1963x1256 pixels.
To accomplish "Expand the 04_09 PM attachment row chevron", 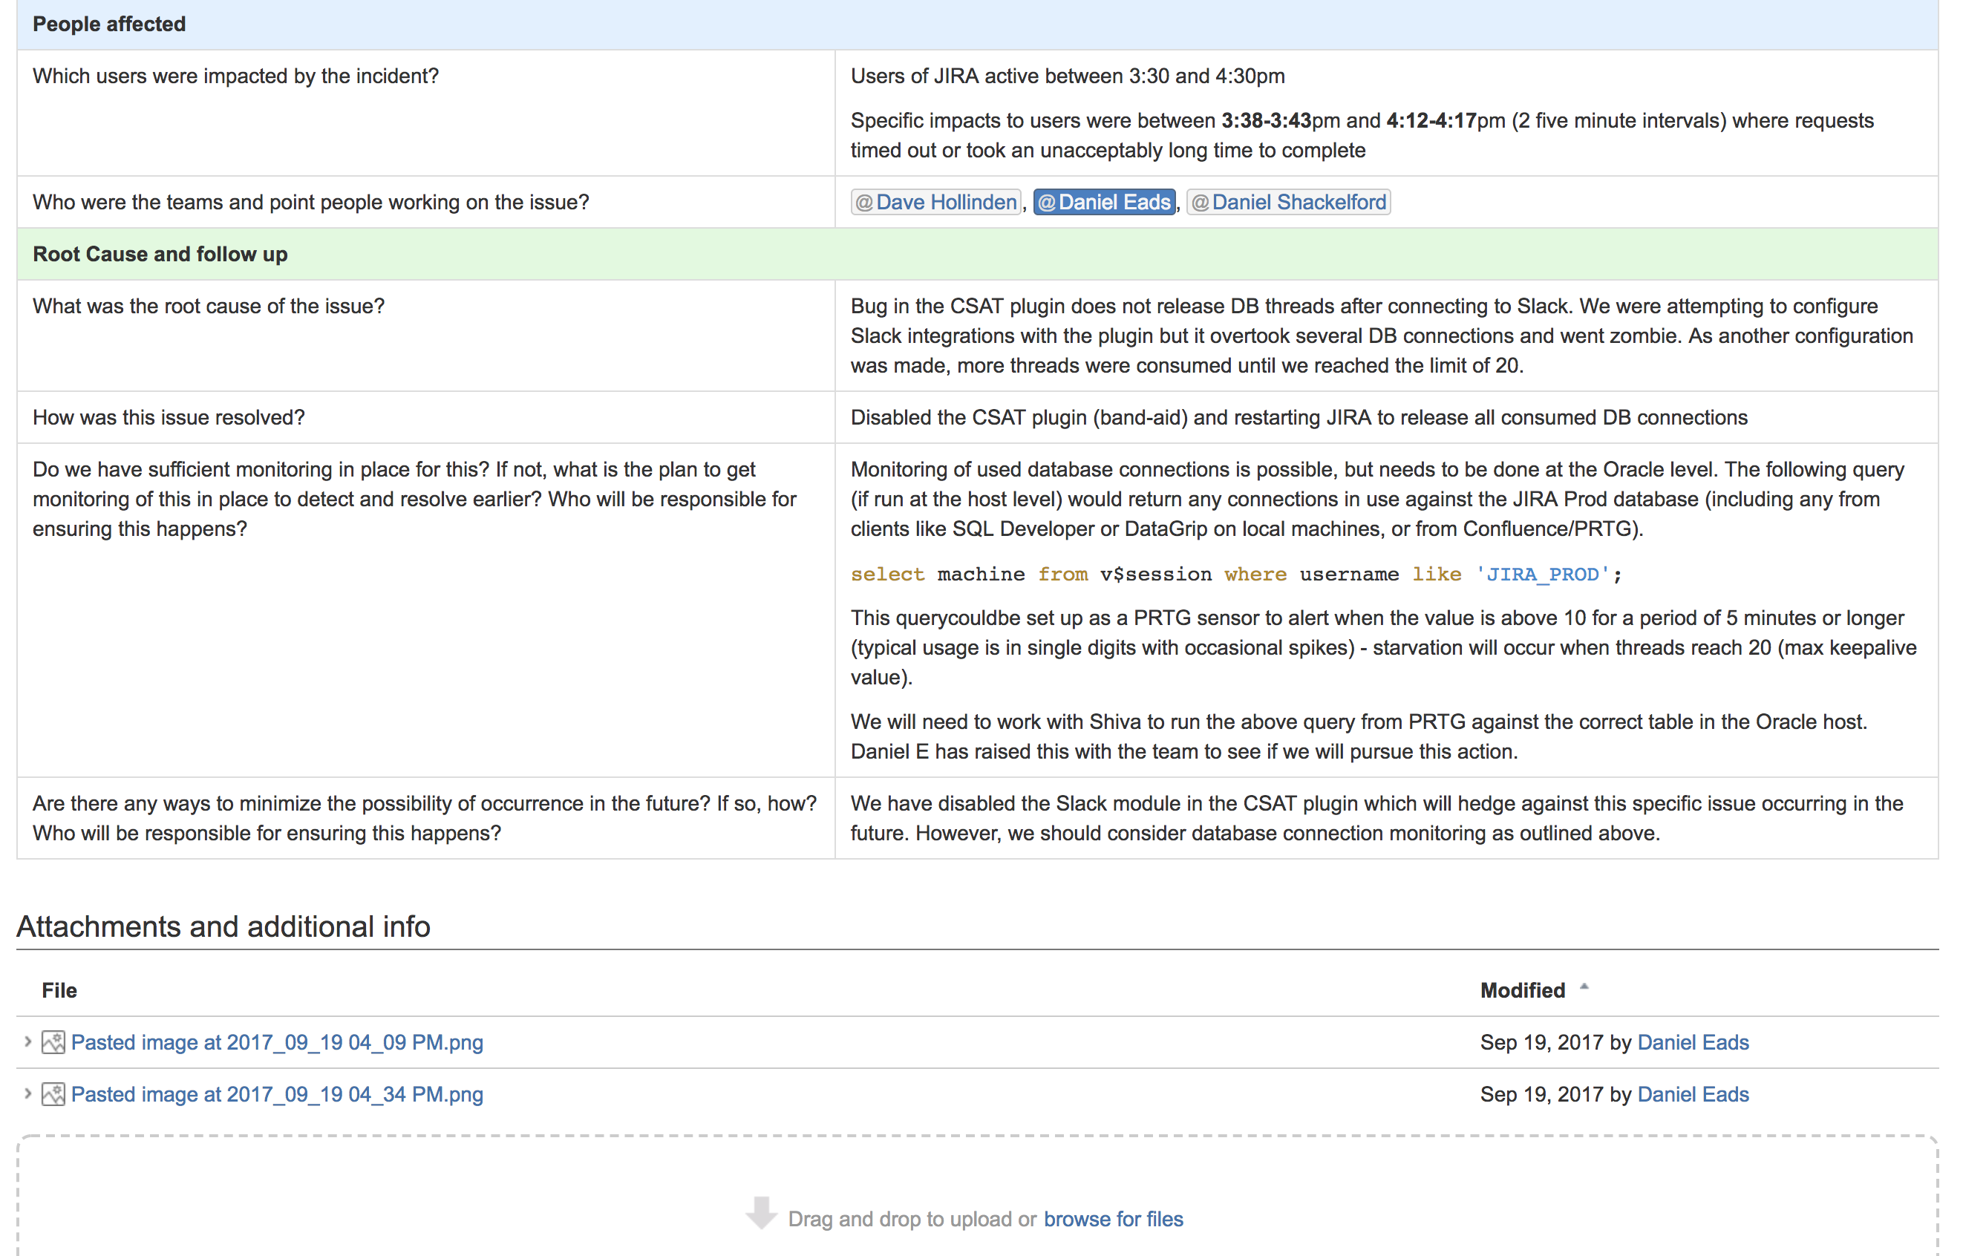I will (27, 1041).
